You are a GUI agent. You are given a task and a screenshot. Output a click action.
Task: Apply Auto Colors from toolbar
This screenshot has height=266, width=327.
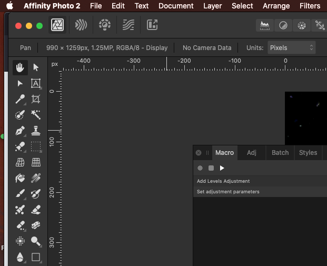pyautogui.click(x=302, y=26)
